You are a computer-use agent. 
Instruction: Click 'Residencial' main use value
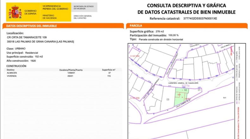32,53
